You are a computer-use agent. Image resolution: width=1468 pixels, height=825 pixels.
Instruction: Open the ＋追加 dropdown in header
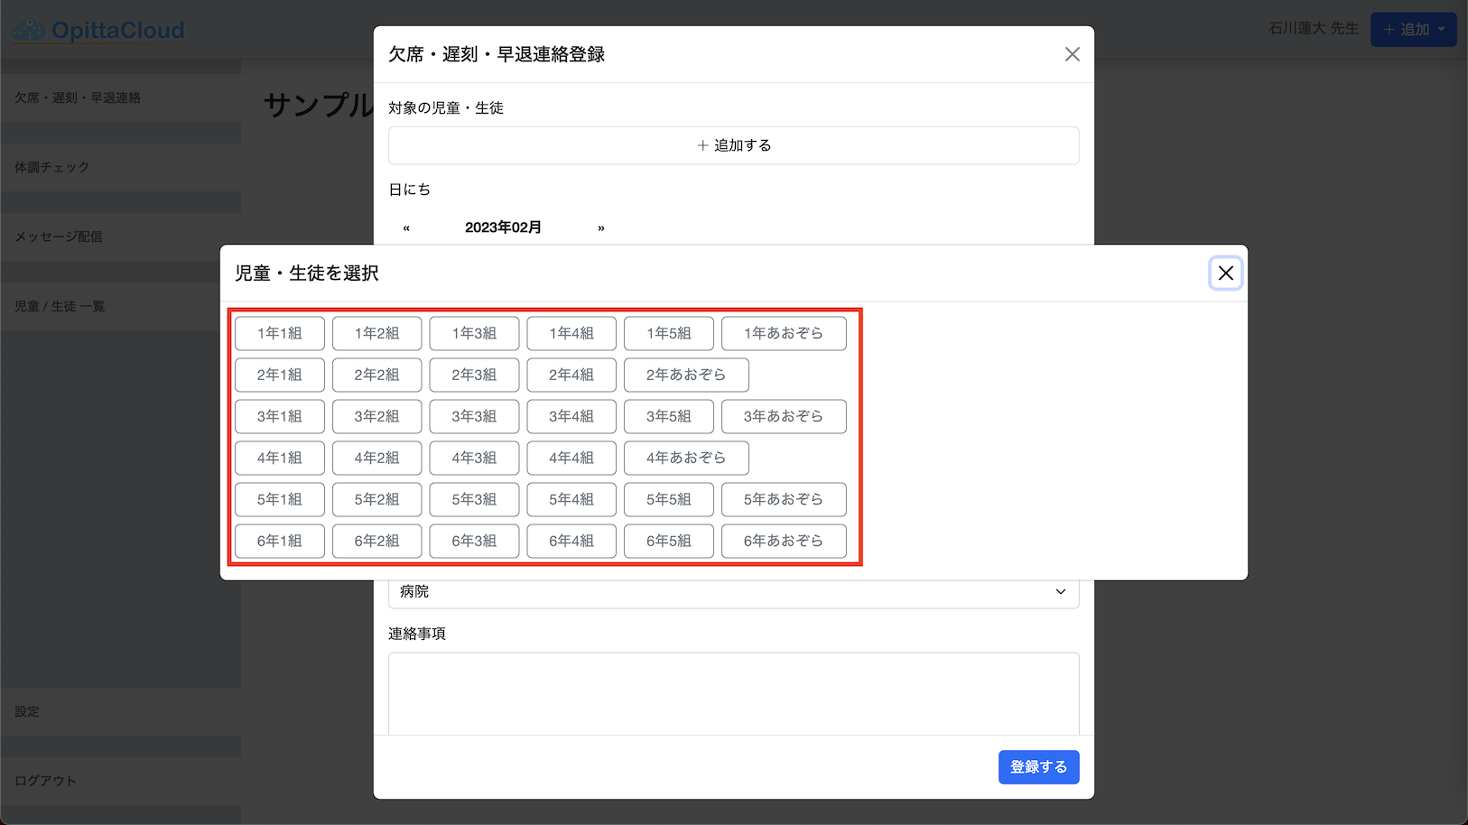pos(1413,30)
